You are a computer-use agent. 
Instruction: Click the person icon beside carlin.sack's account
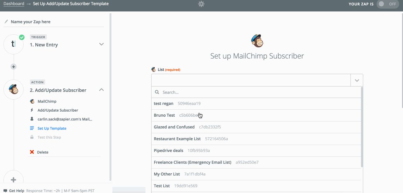click(32, 119)
